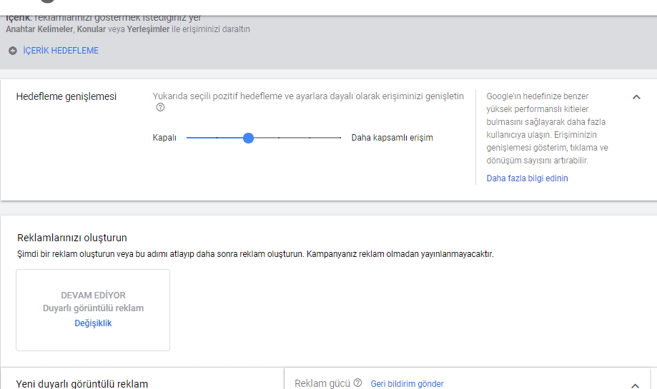657x389 pixels.
Task: Click the blue slider handle for targeting expansion
Action: pyautogui.click(x=248, y=138)
